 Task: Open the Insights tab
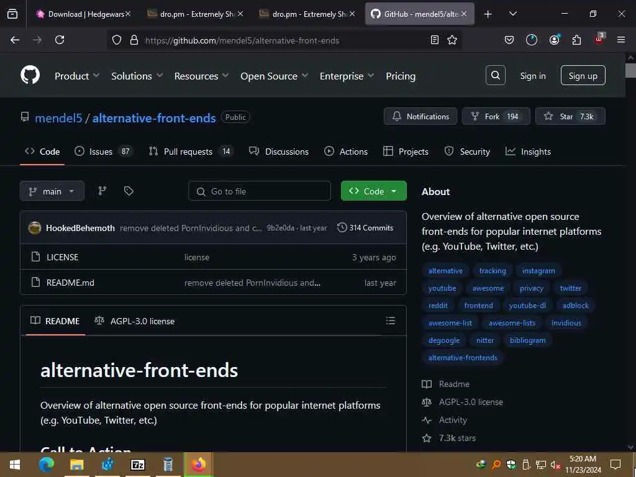tap(528, 152)
